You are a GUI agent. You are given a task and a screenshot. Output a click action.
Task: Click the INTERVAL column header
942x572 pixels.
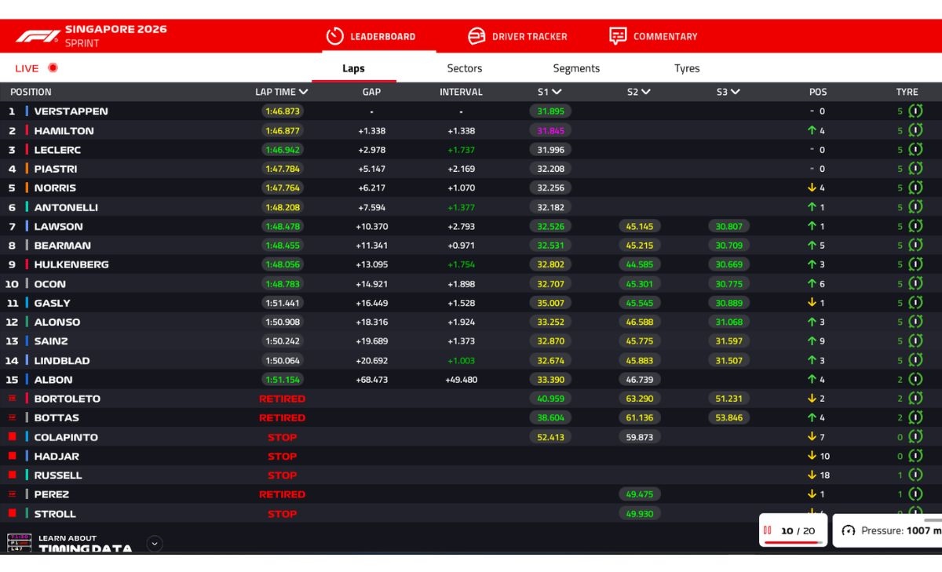[x=461, y=92]
